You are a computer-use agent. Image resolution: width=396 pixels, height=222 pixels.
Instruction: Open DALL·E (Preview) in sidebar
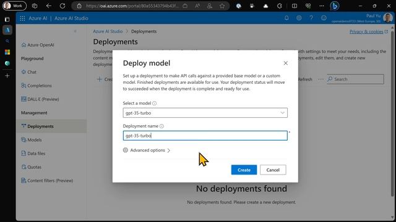click(40, 99)
